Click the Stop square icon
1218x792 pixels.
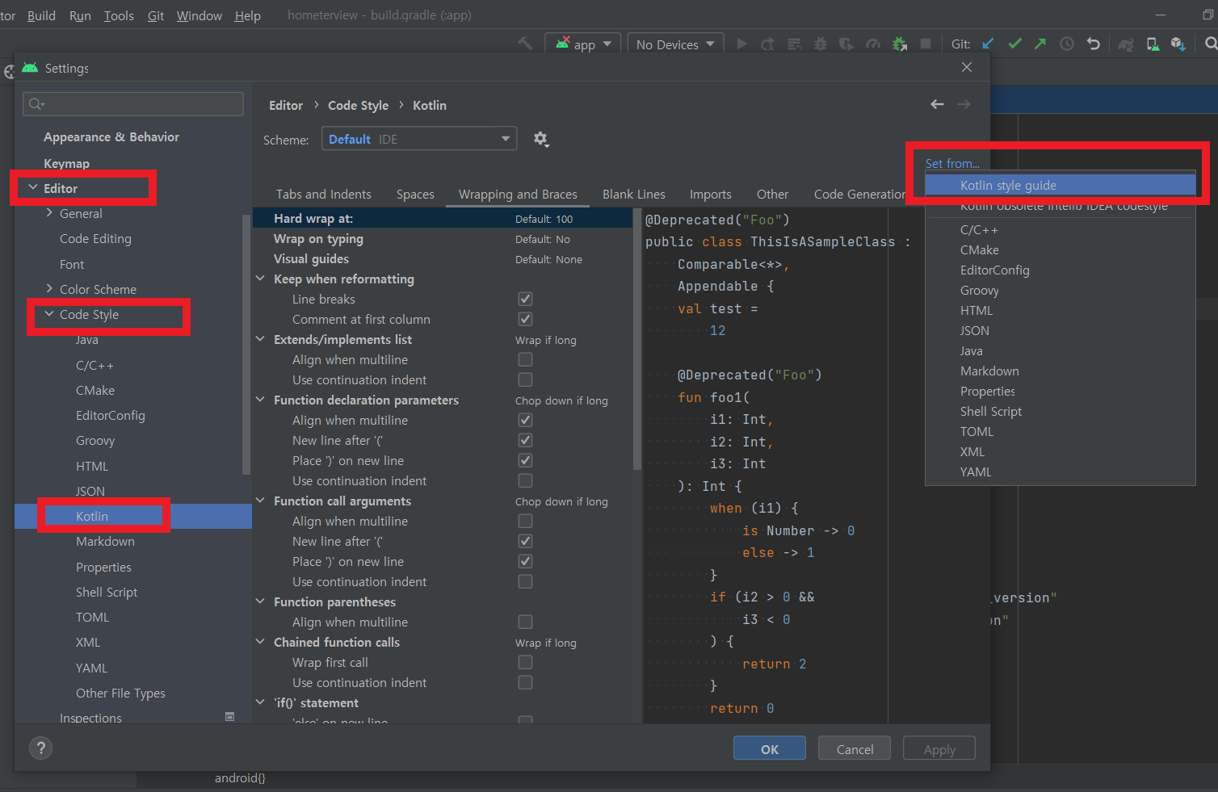(x=926, y=44)
